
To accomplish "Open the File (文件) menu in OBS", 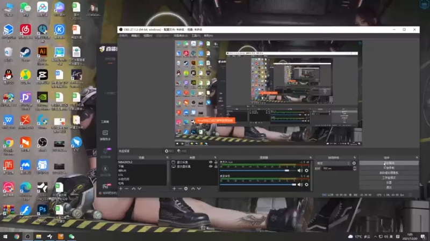I will (x=123, y=35).
